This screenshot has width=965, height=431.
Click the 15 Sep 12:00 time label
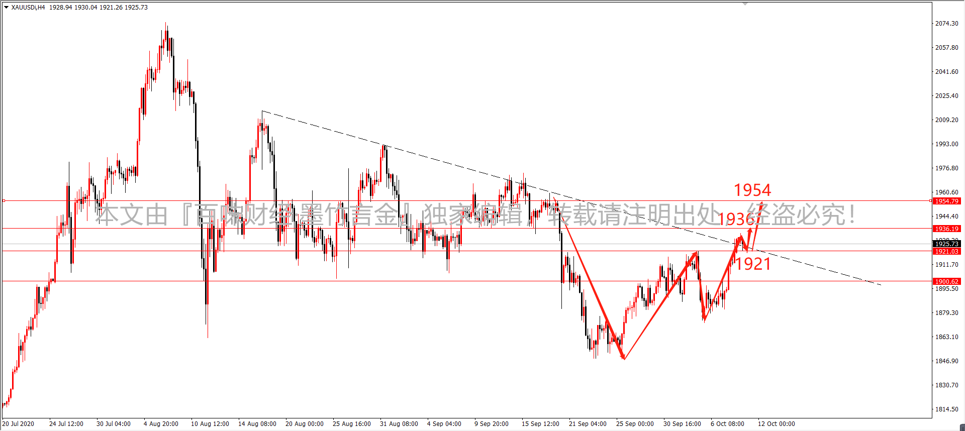pos(540,424)
